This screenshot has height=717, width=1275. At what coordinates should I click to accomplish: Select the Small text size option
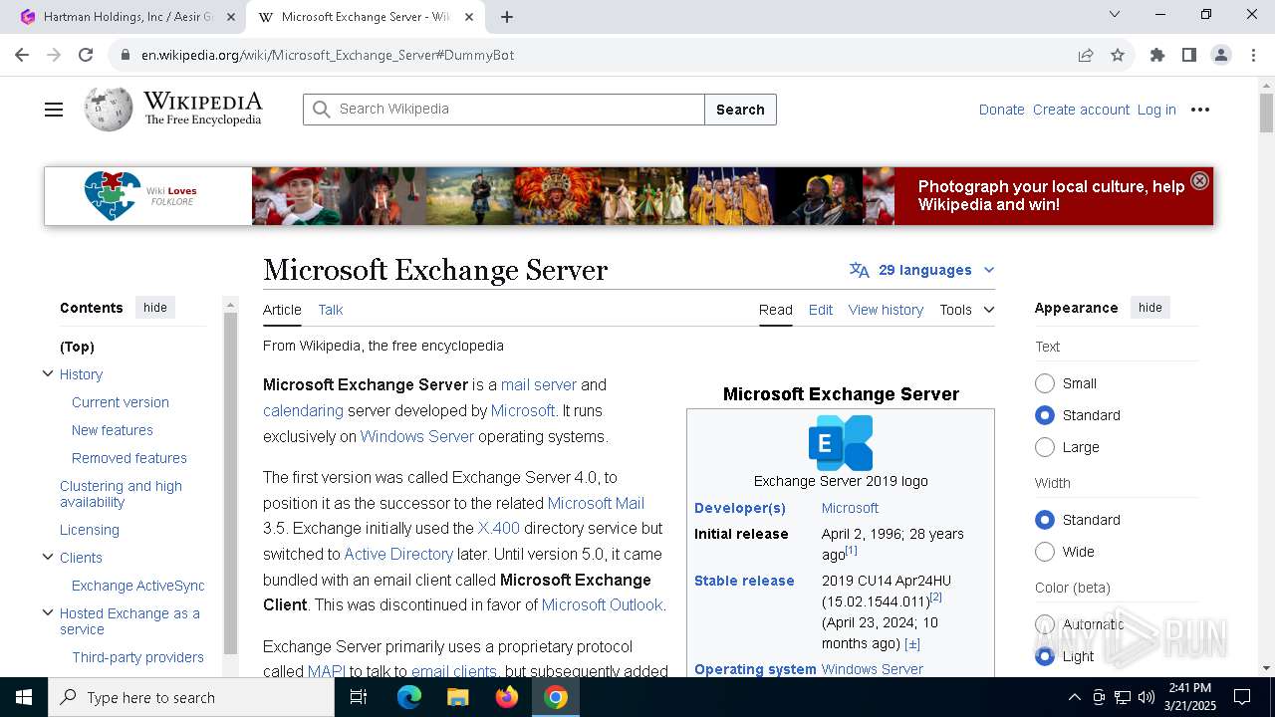coord(1045,383)
